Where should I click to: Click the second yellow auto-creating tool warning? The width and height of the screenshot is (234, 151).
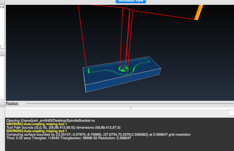tap(36, 131)
